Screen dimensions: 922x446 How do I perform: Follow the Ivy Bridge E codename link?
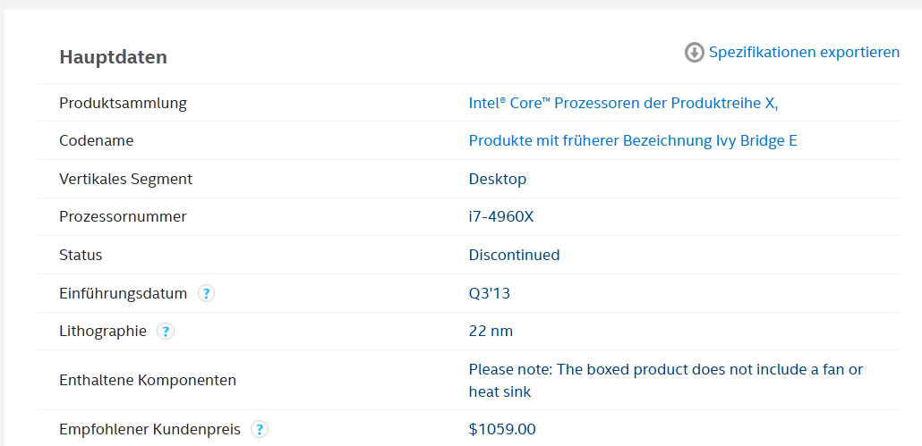pyautogui.click(x=633, y=141)
